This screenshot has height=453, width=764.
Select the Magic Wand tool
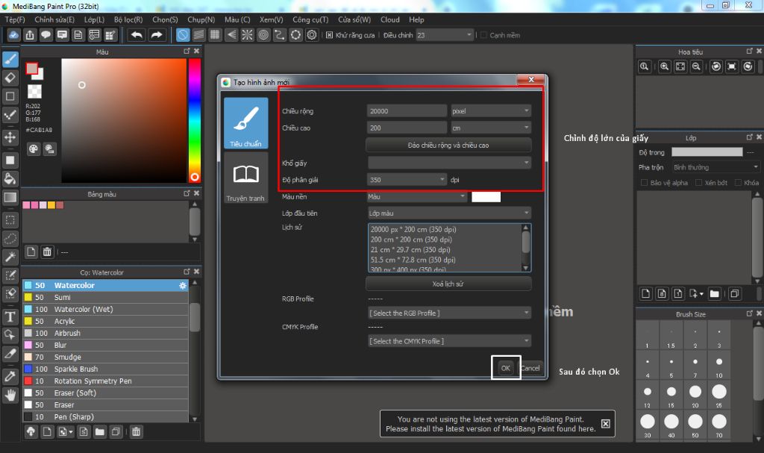click(10, 257)
